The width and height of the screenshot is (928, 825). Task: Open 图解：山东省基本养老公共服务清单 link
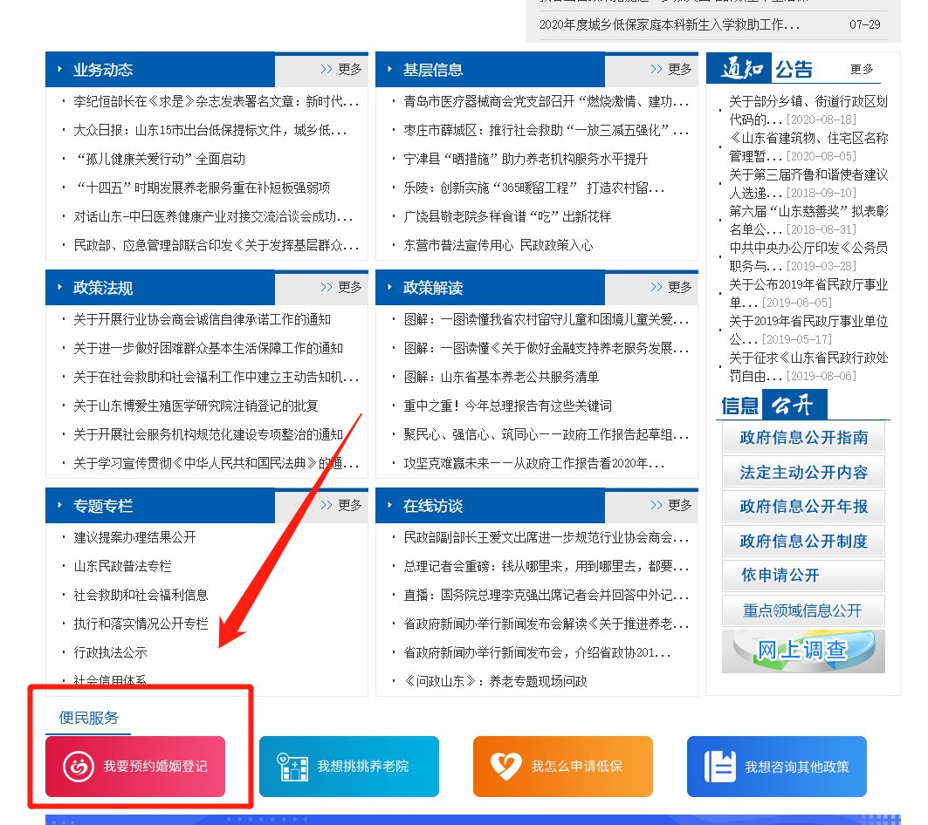click(501, 377)
